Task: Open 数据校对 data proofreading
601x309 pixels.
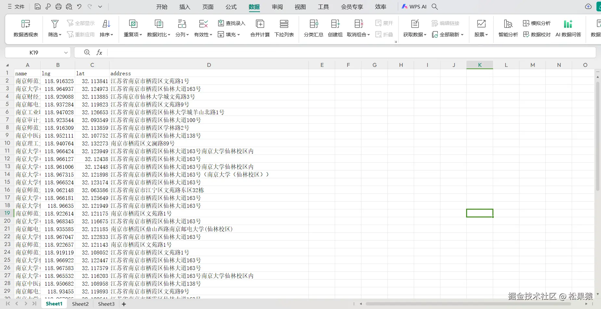Action: (x=537, y=34)
